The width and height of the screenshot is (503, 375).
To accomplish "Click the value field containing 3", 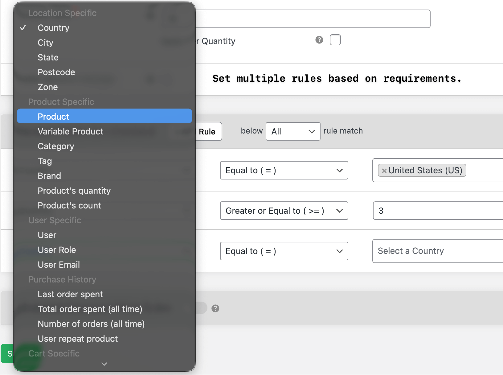I will pyautogui.click(x=431, y=211).
